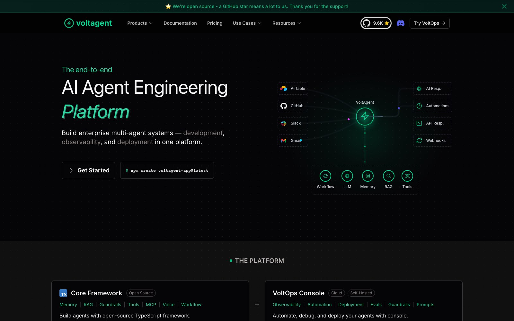Open the Evals link in VoltOps Console

coord(376,305)
